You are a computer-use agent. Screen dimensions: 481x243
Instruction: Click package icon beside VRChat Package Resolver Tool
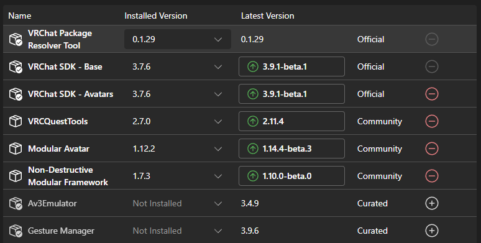(16, 39)
